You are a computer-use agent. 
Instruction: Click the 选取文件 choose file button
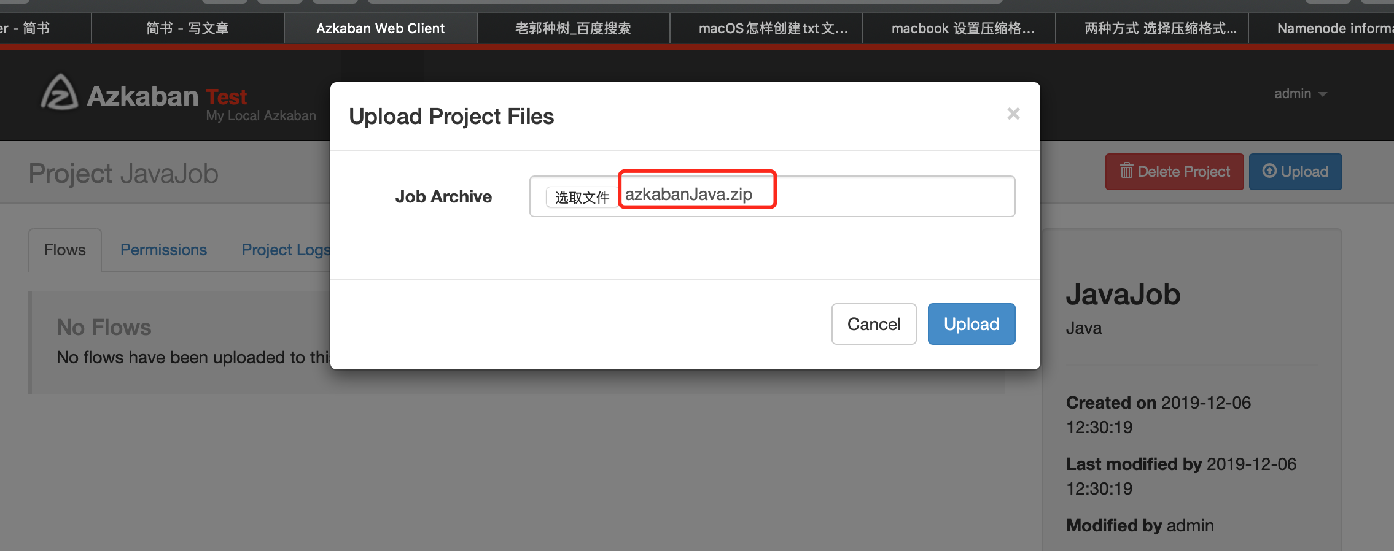coord(582,197)
